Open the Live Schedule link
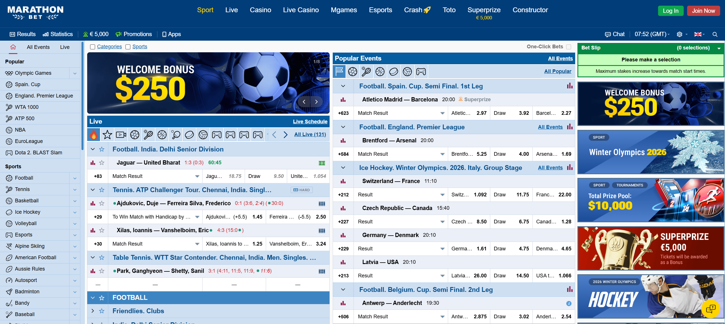 (x=310, y=122)
